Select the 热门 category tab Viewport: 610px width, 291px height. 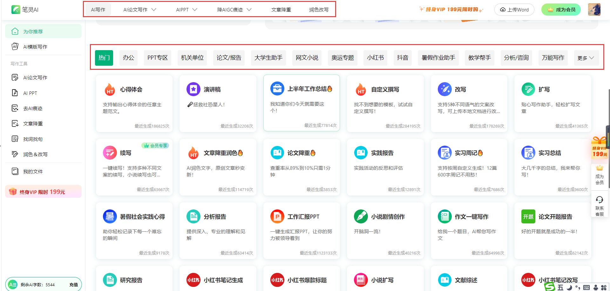104,58
